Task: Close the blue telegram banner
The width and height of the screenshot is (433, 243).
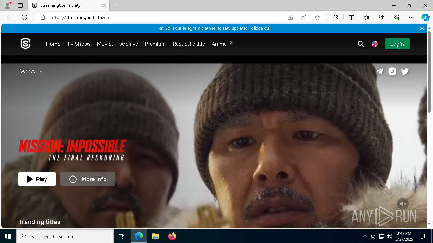Action: pyautogui.click(x=422, y=28)
